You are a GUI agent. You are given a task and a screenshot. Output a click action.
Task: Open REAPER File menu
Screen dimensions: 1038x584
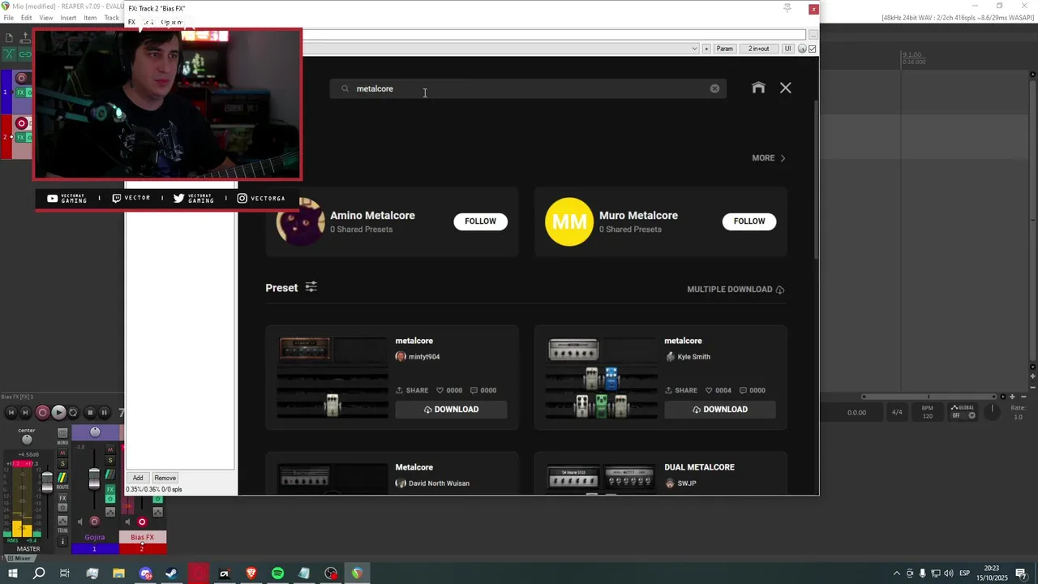[x=8, y=18]
